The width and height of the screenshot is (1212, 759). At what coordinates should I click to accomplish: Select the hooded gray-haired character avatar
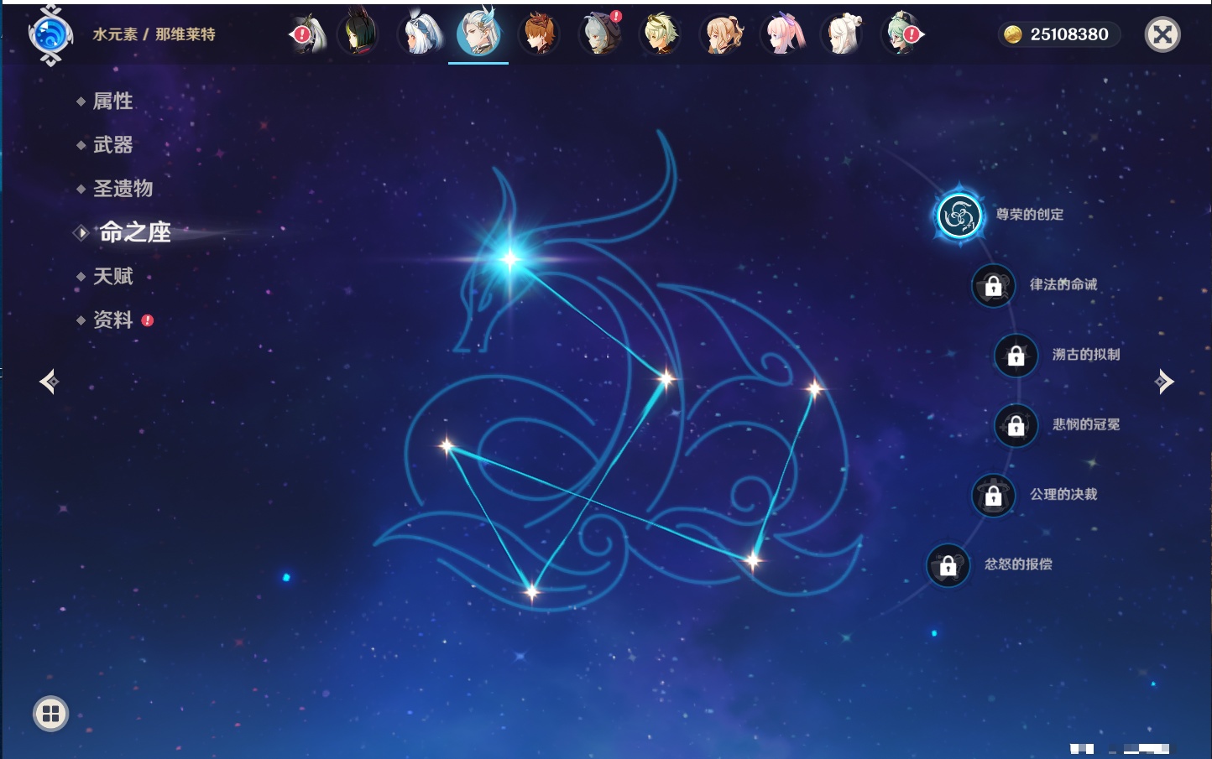(600, 34)
